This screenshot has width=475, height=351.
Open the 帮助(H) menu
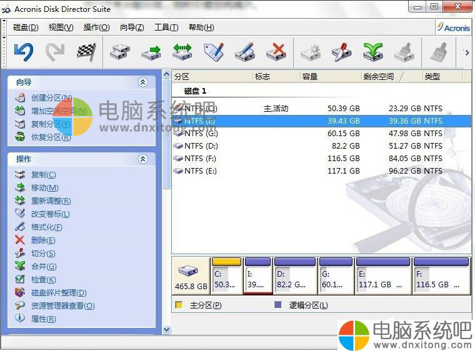click(201, 27)
